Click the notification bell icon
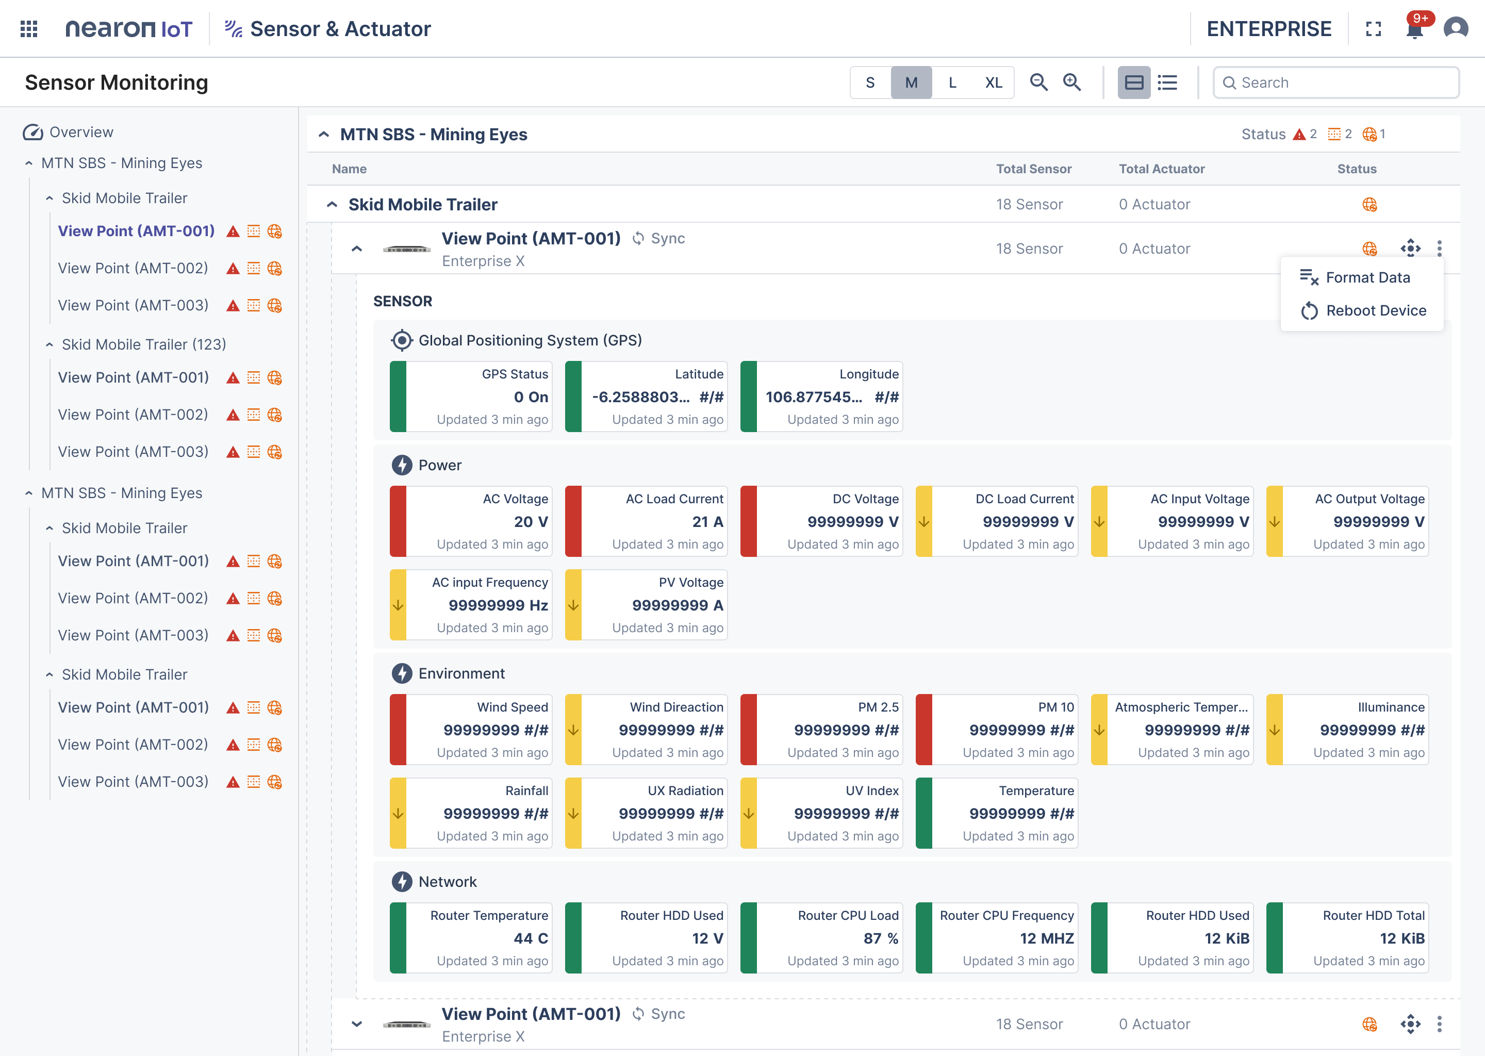Viewport: 1485px width, 1056px height. click(1414, 29)
